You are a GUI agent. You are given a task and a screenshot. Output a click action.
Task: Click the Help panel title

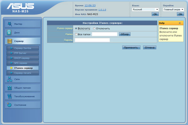162,23
